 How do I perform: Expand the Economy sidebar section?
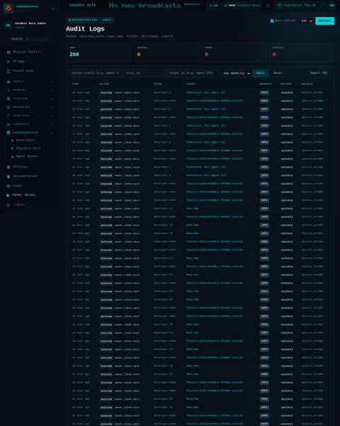30,90
